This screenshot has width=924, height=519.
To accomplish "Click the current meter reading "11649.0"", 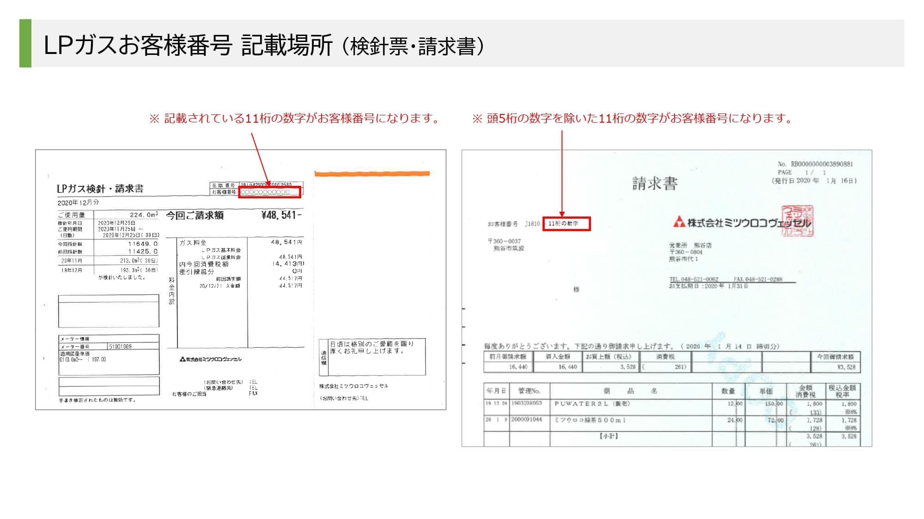I will tap(143, 244).
